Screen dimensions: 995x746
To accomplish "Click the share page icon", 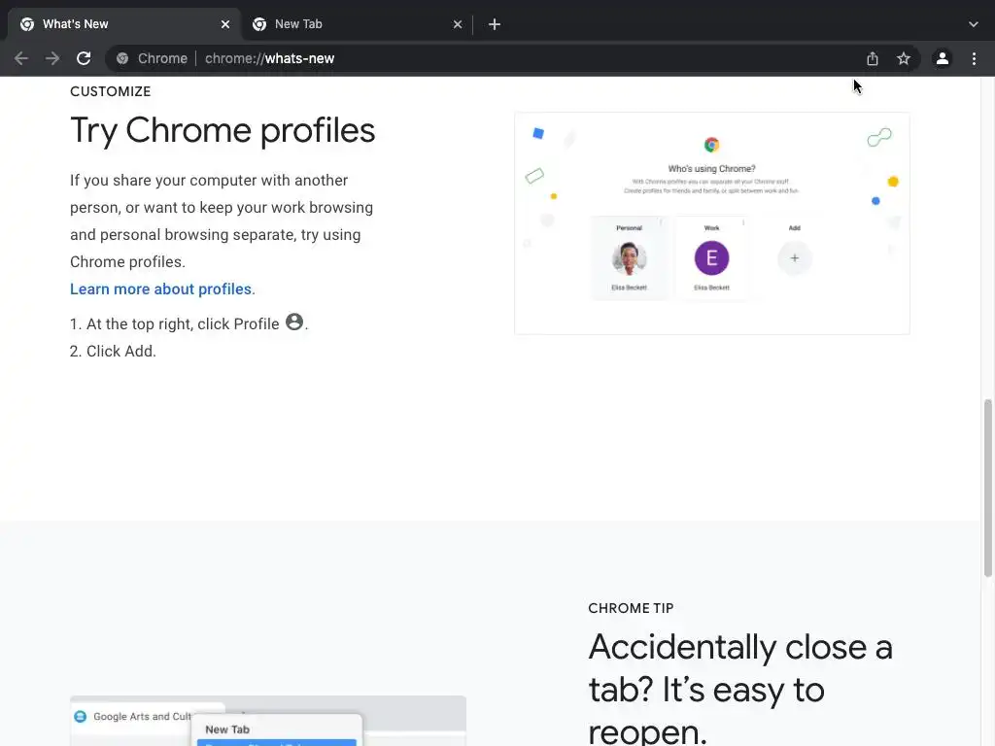I will pos(873,58).
